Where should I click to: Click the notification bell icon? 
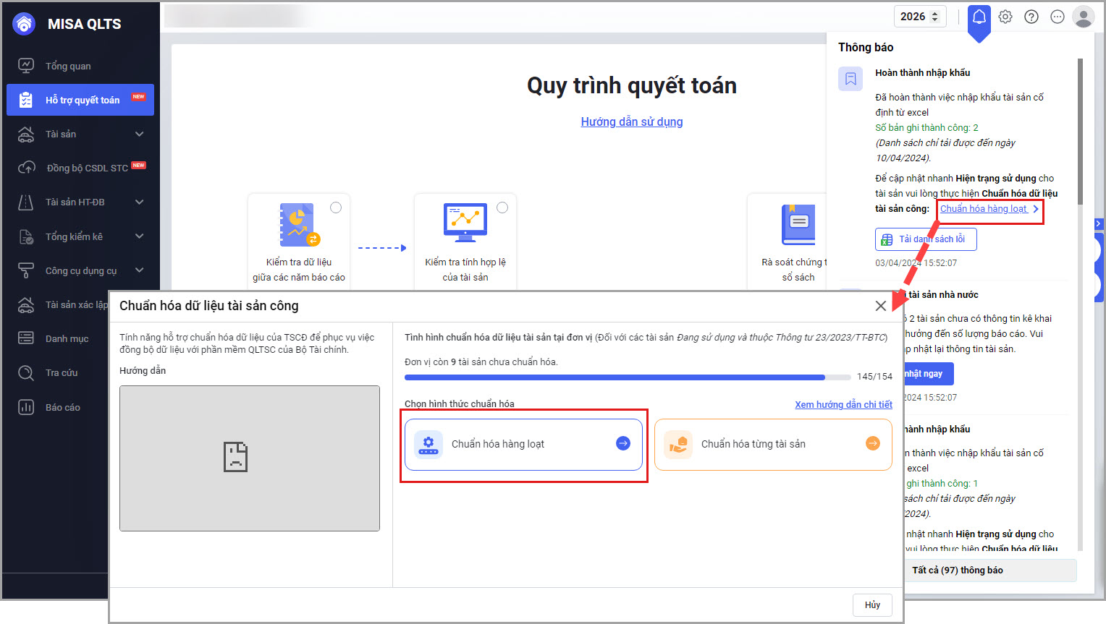(x=979, y=17)
